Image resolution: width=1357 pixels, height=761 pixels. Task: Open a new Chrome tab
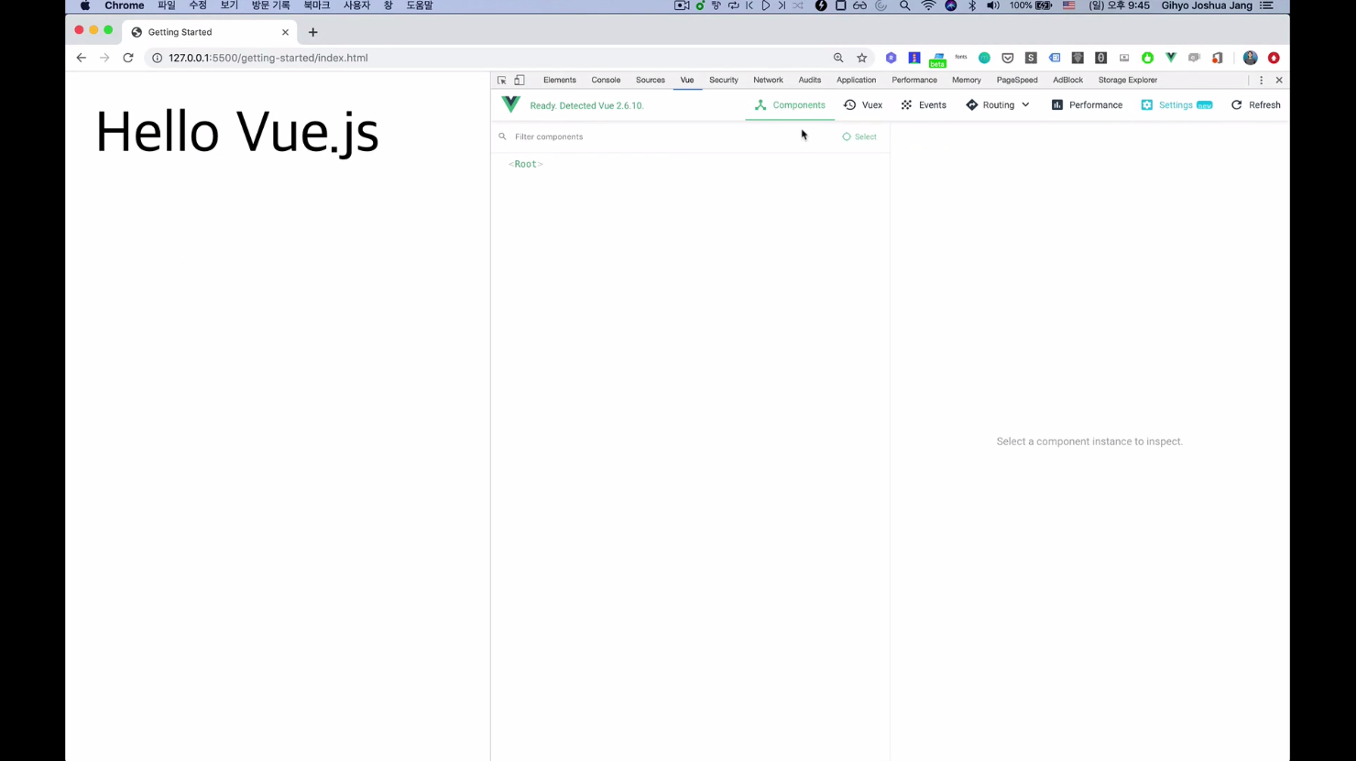(313, 32)
